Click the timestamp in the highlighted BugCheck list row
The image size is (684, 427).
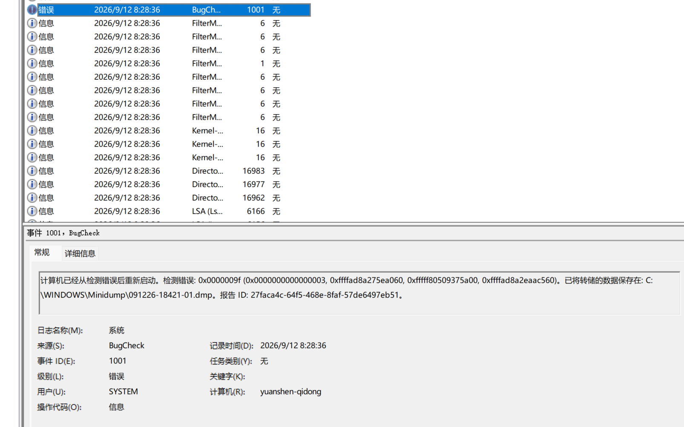tap(127, 10)
